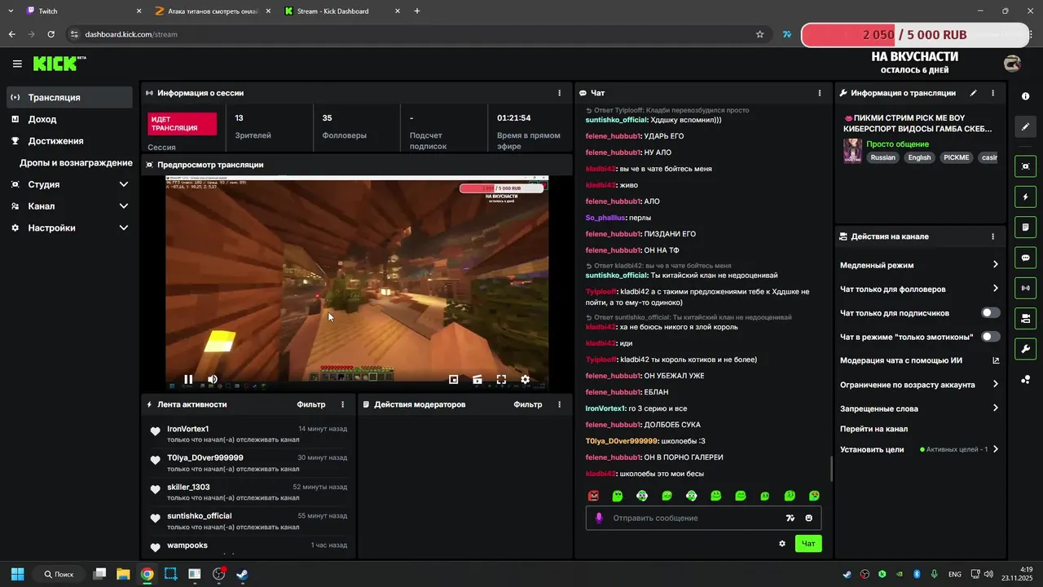
Task: Toggle the document widget sidebar icon
Action: point(1025,227)
